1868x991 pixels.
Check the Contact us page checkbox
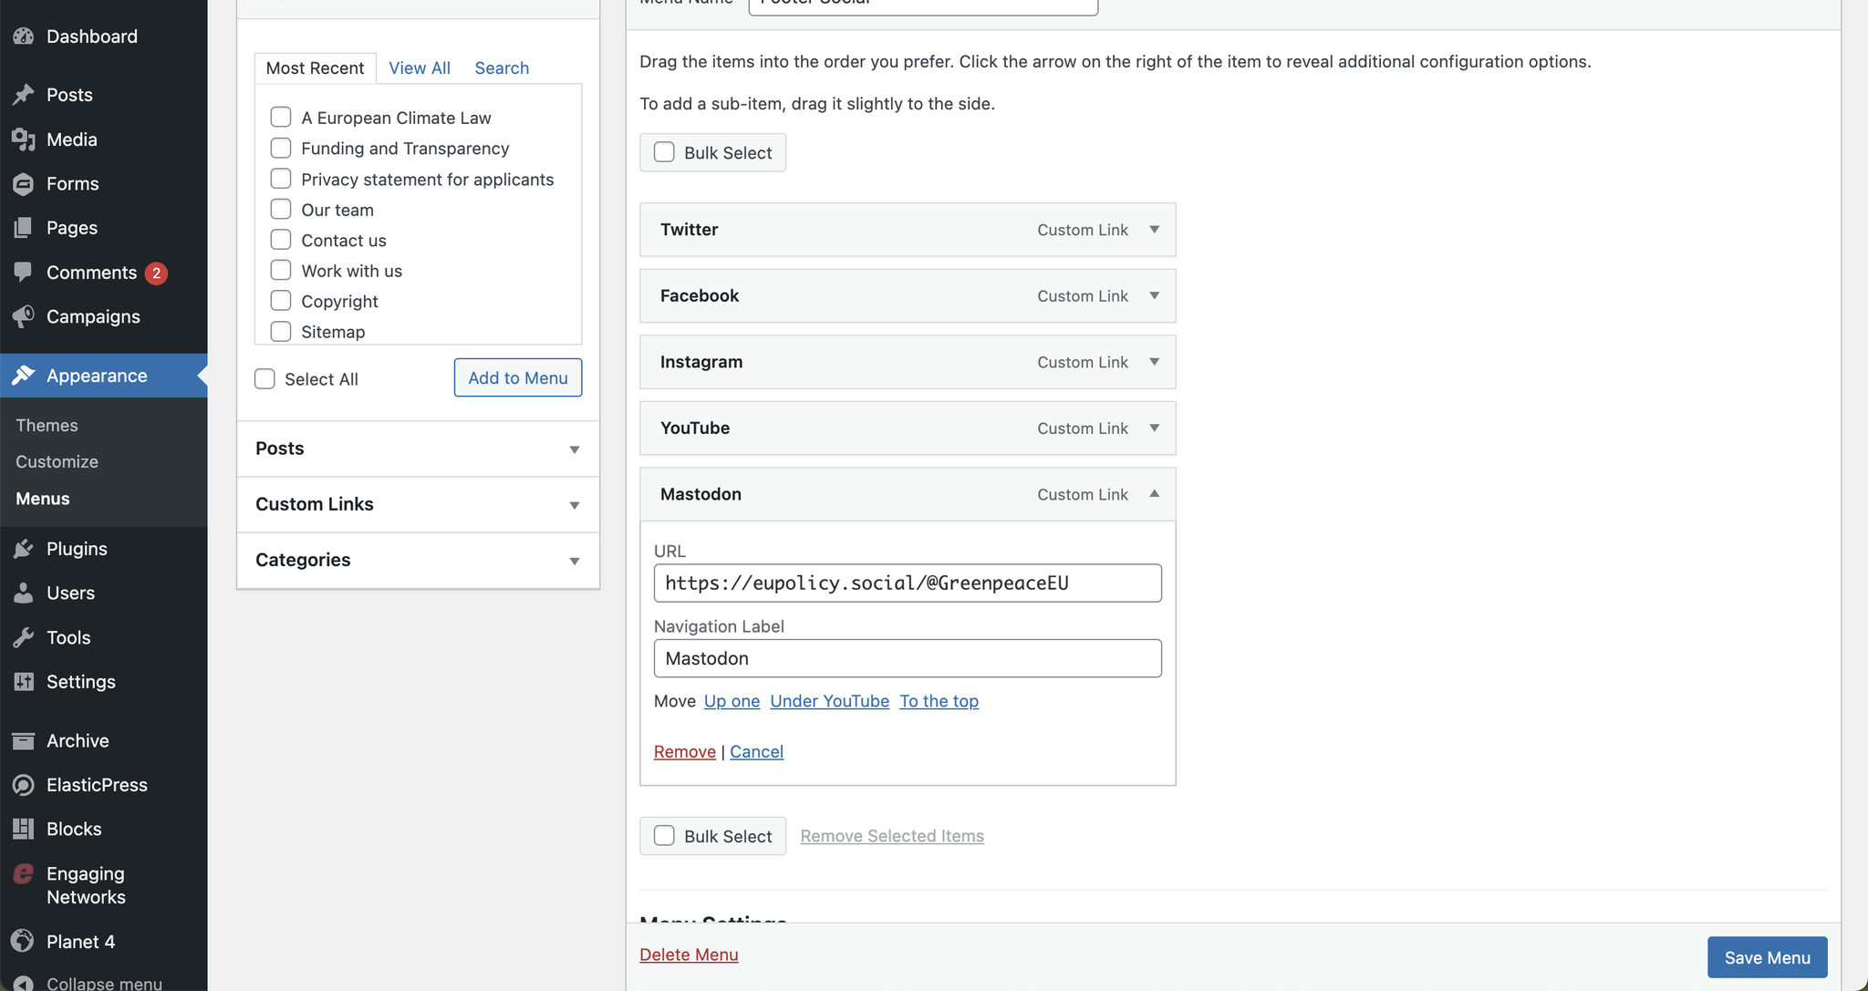tap(280, 240)
